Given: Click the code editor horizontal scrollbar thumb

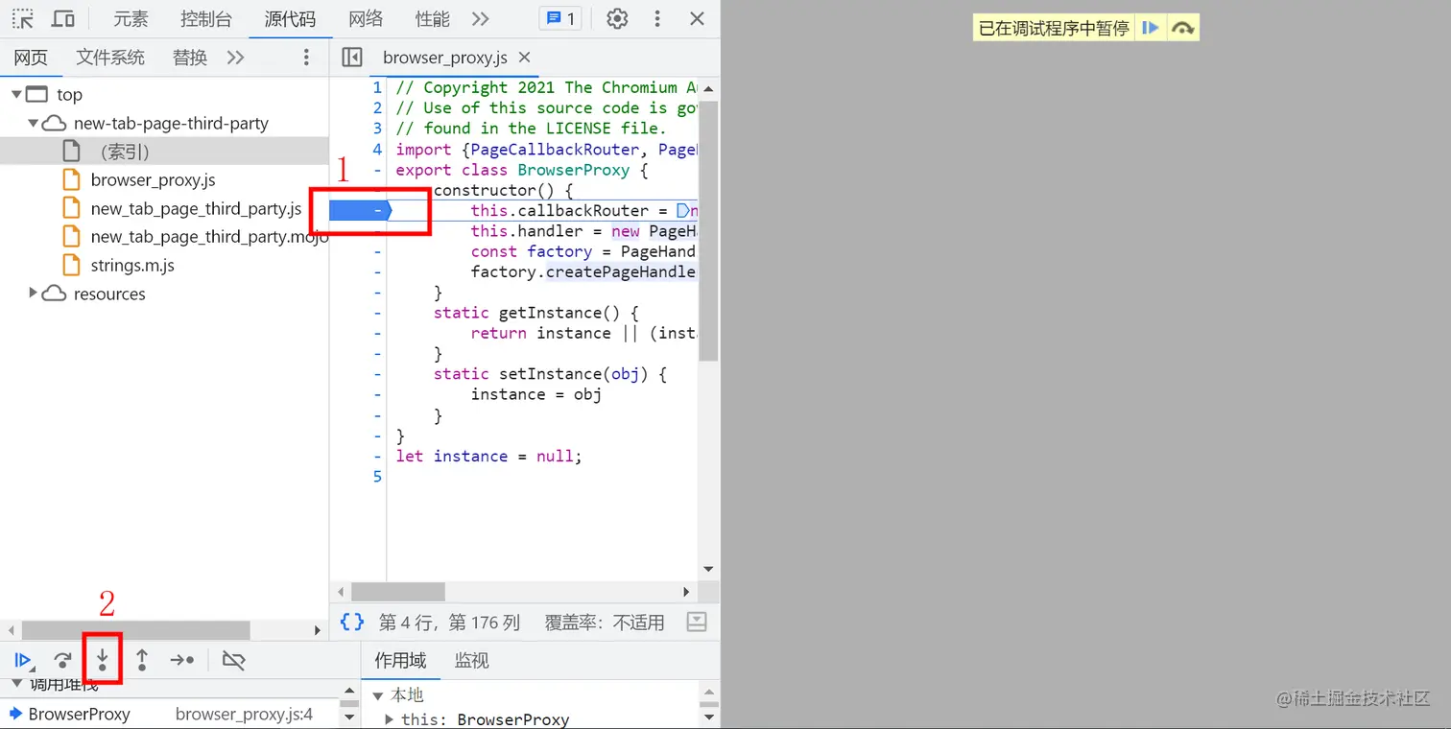Looking at the screenshot, I should tap(398, 592).
